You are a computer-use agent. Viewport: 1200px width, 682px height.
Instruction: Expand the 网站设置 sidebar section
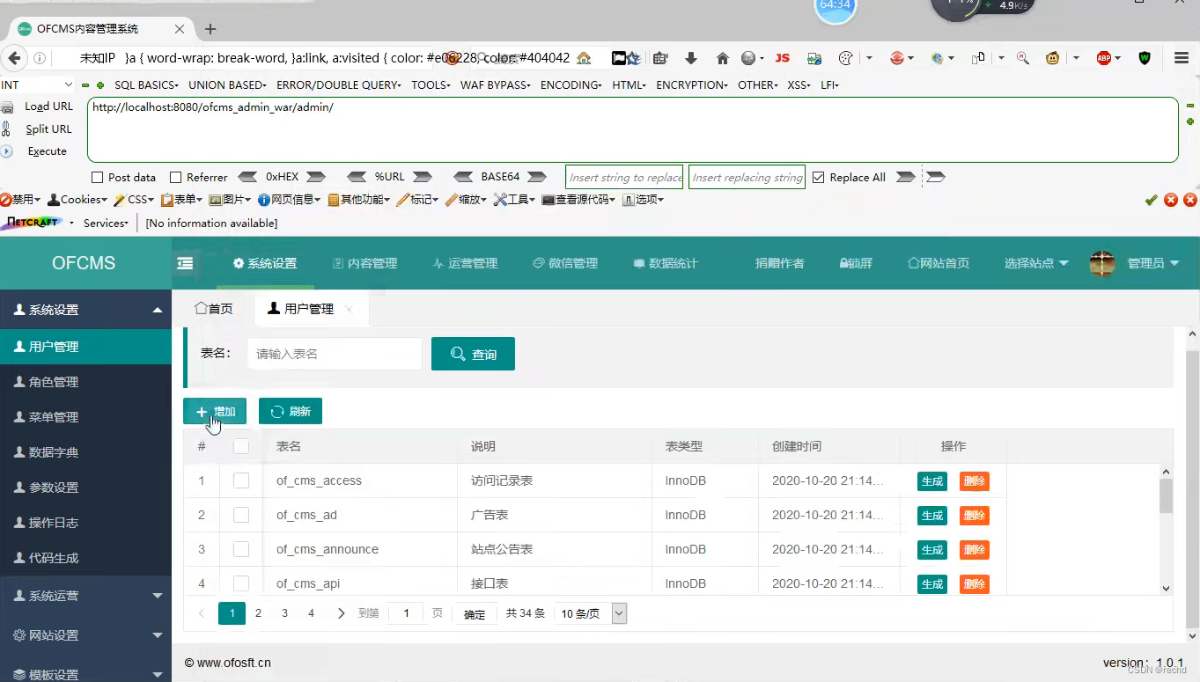(85, 635)
